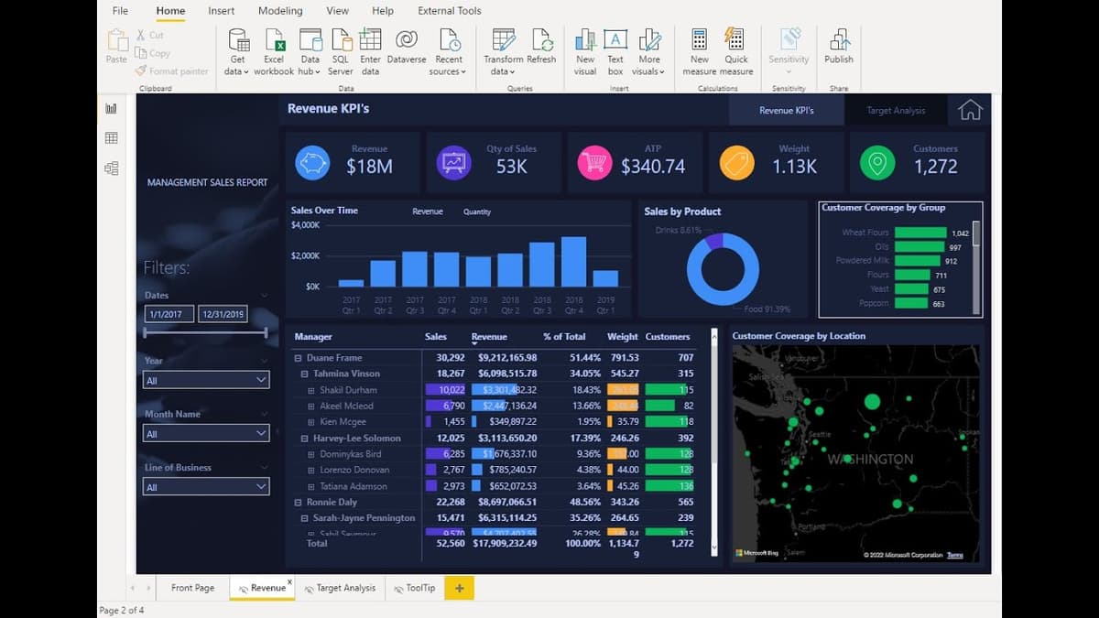Switch to the Modeling ribbon tab
The width and height of the screenshot is (1099, 618).
pyautogui.click(x=280, y=11)
